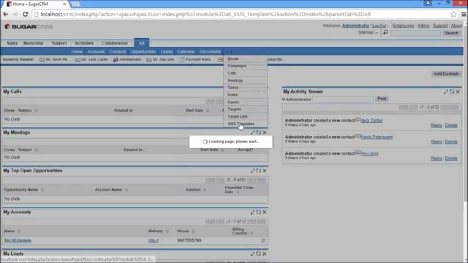Open the TechExtension account link

[x=18, y=240]
